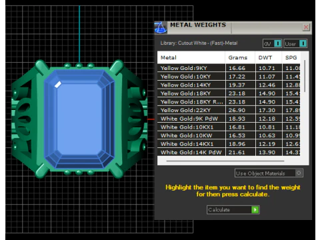This screenshot has width=320, height=240.
Task: Click the SPG column header
Action: point(291,57)
